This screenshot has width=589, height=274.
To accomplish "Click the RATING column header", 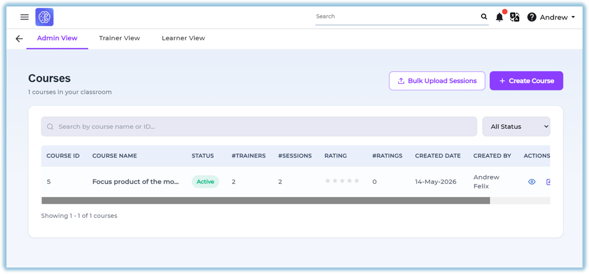I will [x=336, y=156].
